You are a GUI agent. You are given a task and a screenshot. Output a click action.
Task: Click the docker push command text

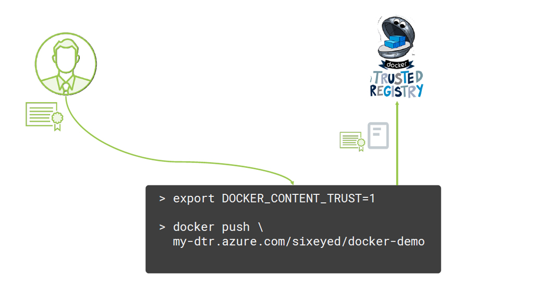(x=218, y=227)
